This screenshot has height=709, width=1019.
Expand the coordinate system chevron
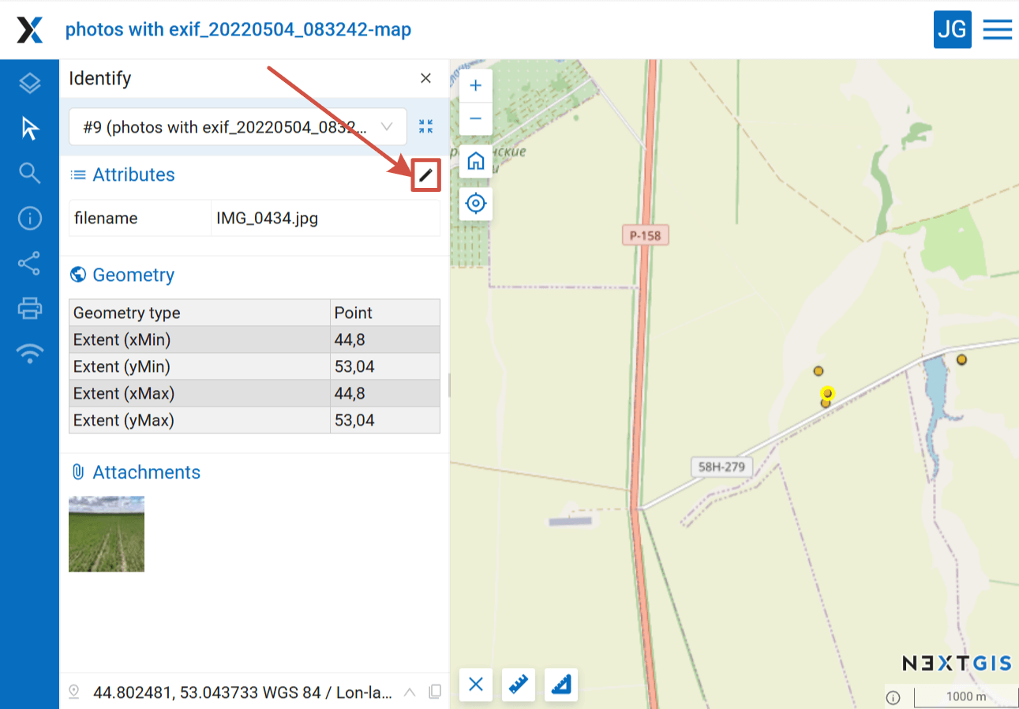coord(410,692)
